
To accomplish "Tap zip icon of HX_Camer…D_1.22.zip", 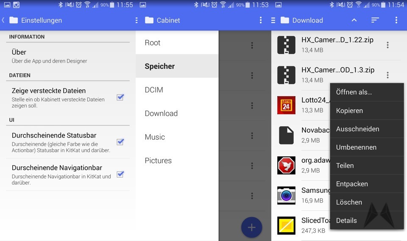I will [286, 45].
